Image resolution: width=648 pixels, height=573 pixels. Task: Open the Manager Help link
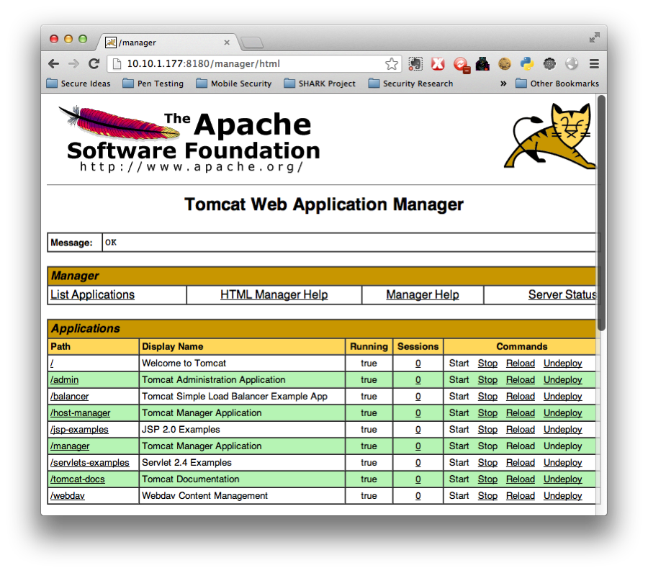point(423,294)
